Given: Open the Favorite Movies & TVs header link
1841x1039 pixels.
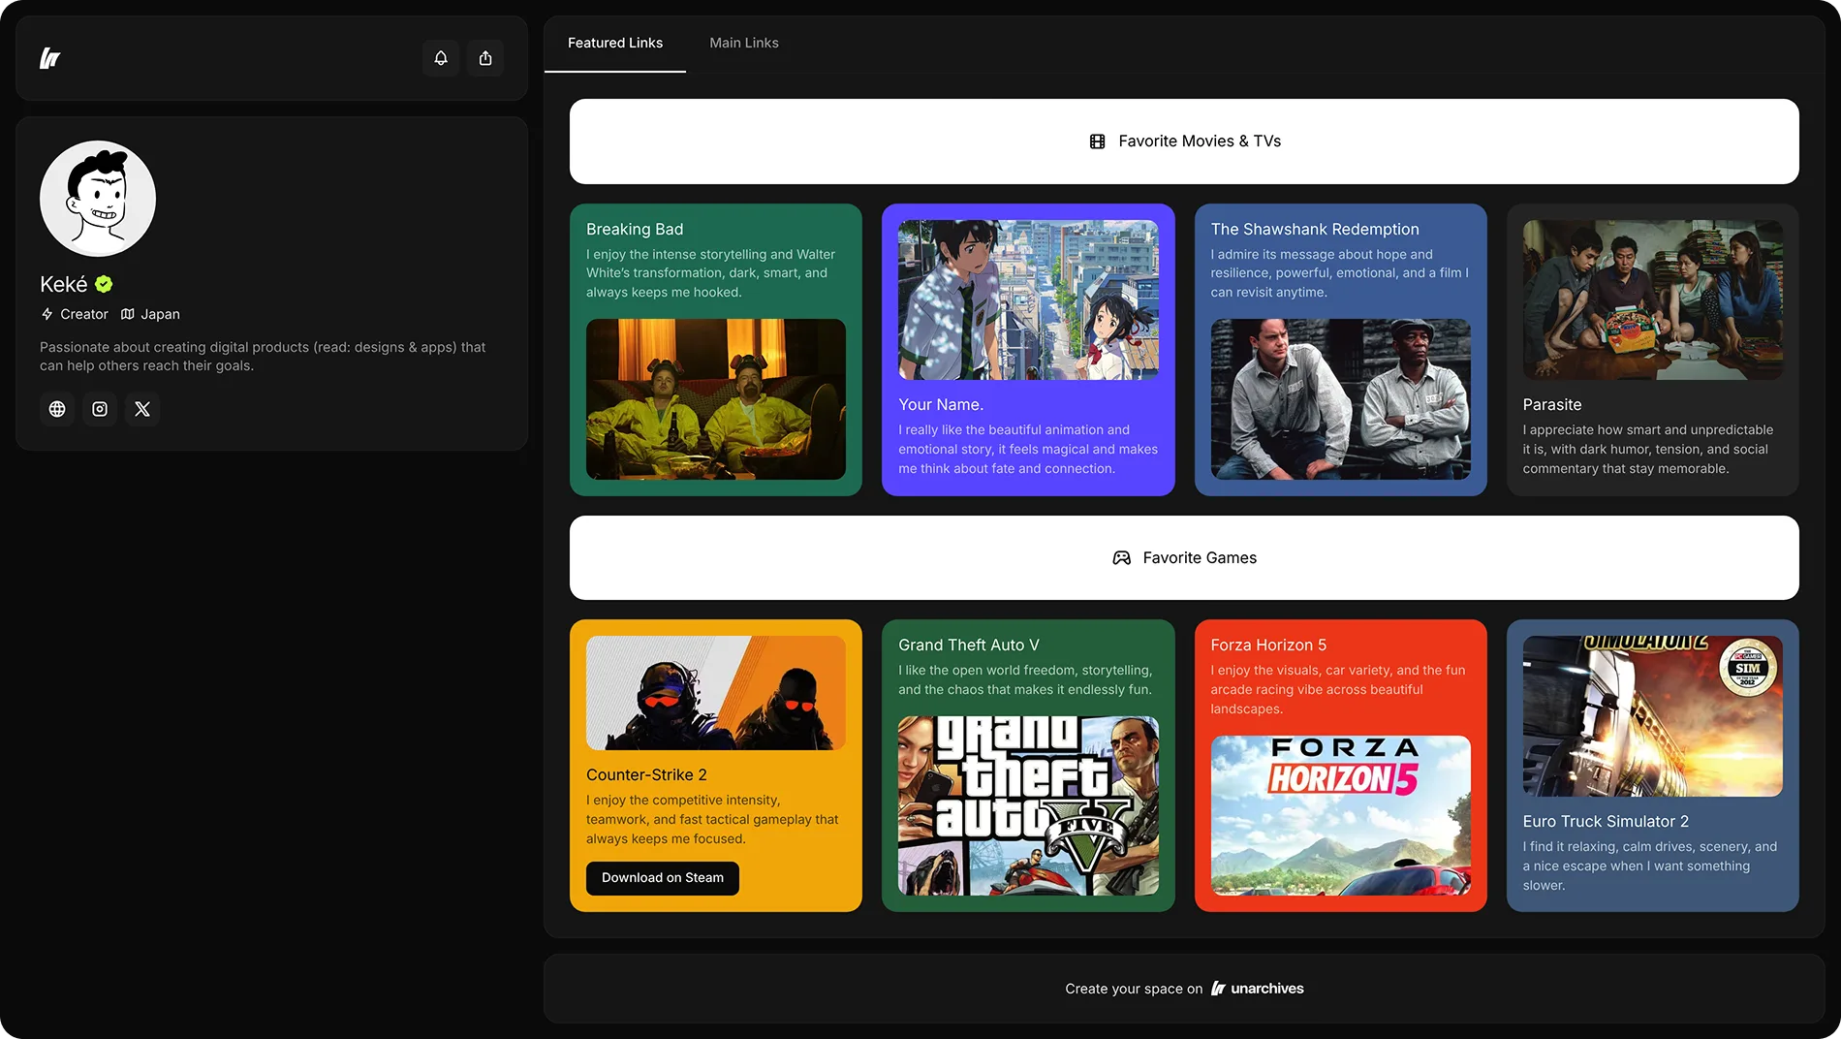Looking at the screenshot, I should click(x=1184, y=142).
